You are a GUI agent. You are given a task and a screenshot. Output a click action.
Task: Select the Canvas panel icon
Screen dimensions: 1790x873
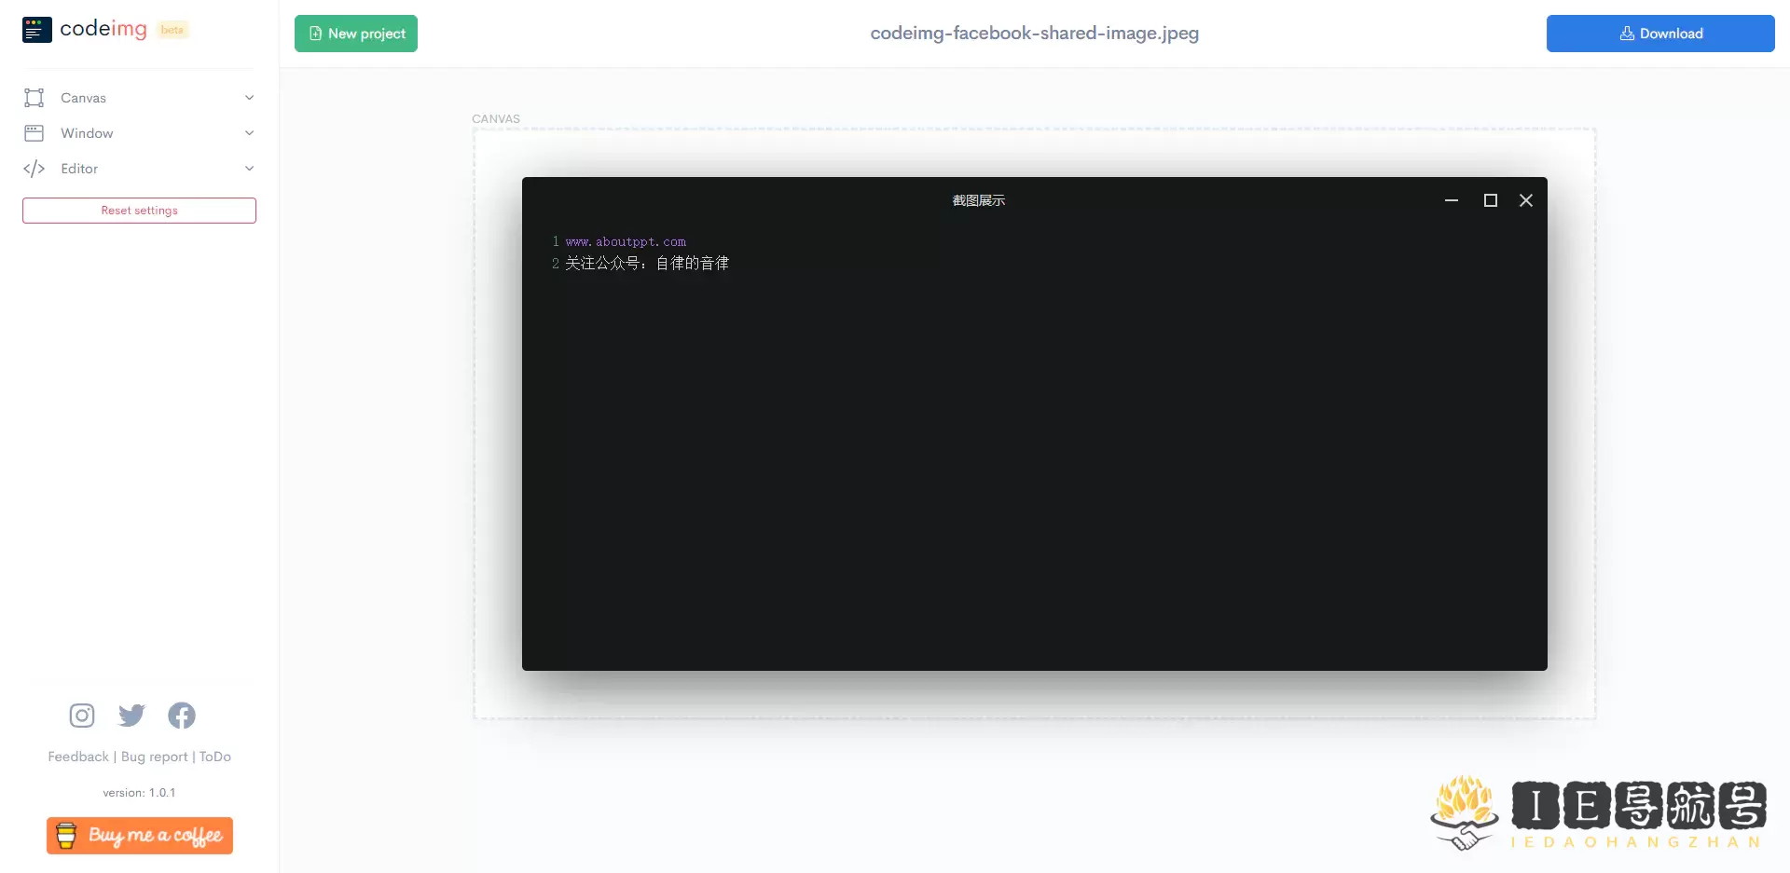(34, 98)
